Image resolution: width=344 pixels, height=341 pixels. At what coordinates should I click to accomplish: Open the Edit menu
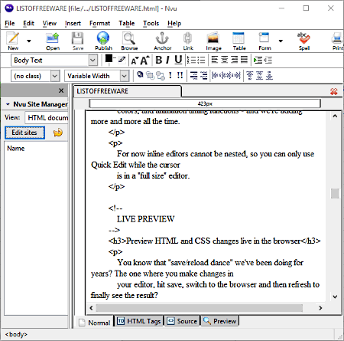[28, 23]
